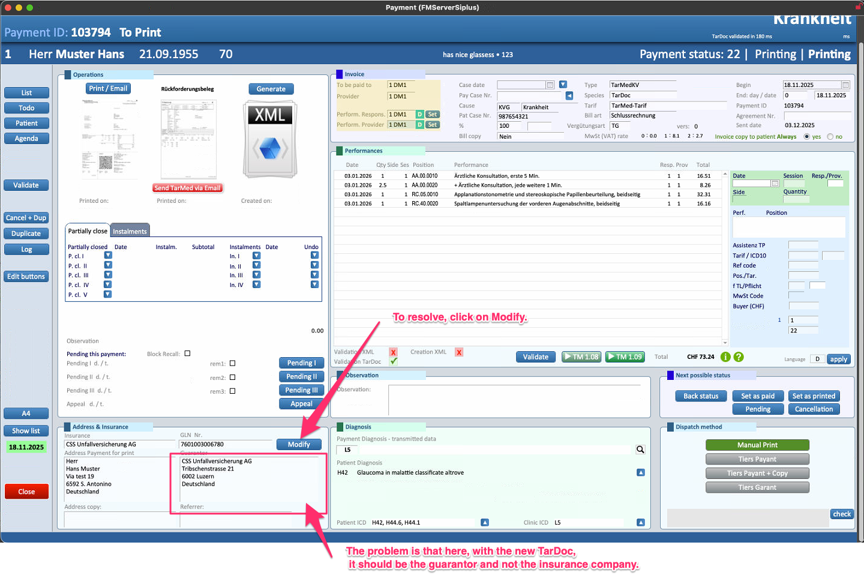This screenshot has width=864, height=575.
Task: Switch to the Partially close tab
Action: pyautogui.click(x=88, y=231)
